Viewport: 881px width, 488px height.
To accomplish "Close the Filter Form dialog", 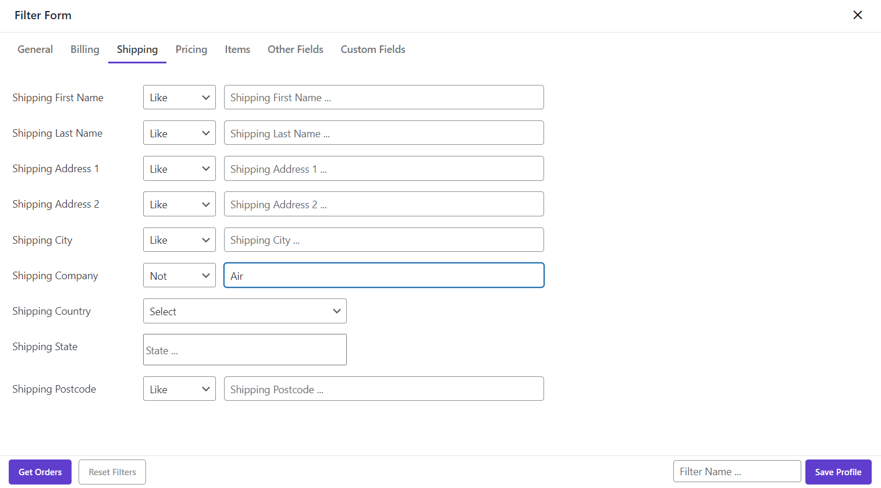I will click(x=857, y=15).
